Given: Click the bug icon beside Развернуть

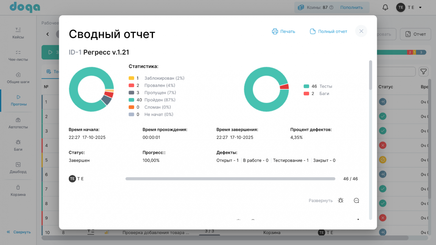Looking at the screenshot, I should [340, 200].
